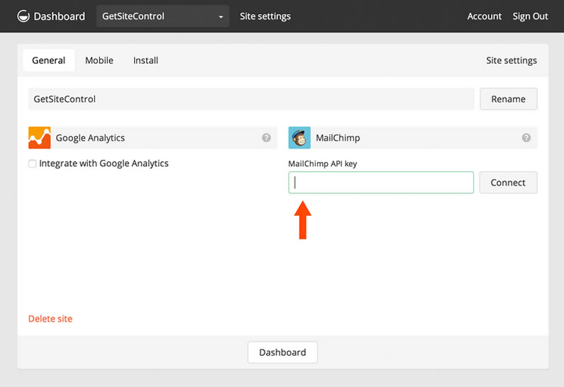Switch to the Install tab
This screenshot has width=564, height=387.
click(x=145, y=60)
